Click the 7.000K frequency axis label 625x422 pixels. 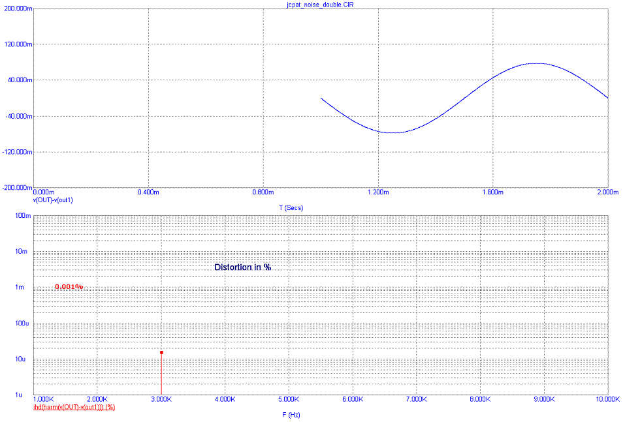pyautogui.click(x=417, y=399)
